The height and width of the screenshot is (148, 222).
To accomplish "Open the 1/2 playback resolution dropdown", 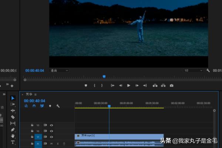I will click(194, 70).
